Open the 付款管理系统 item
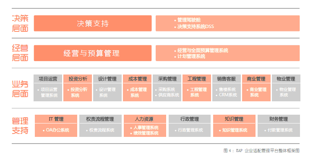313x162 pixels. point(280,130)
